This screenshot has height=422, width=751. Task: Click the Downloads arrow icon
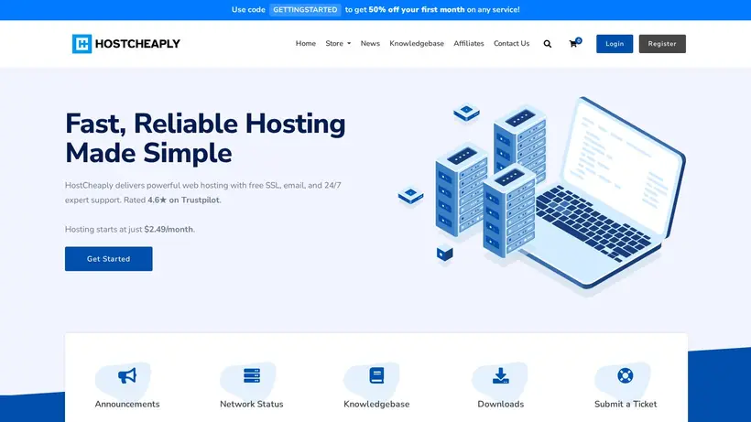(500, 375)
